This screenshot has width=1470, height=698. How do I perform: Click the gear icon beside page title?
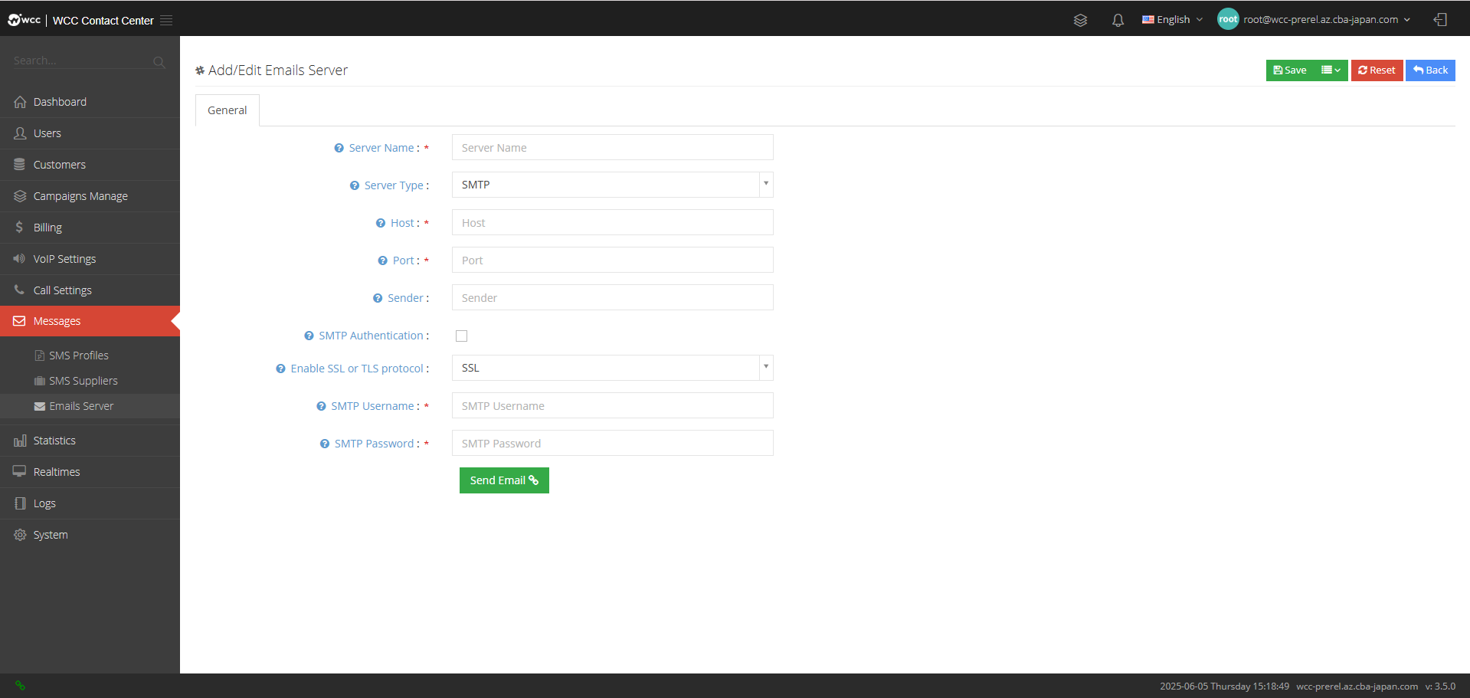(200, 70)
